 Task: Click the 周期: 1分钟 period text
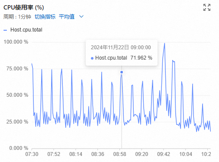(x=17, y=17)
